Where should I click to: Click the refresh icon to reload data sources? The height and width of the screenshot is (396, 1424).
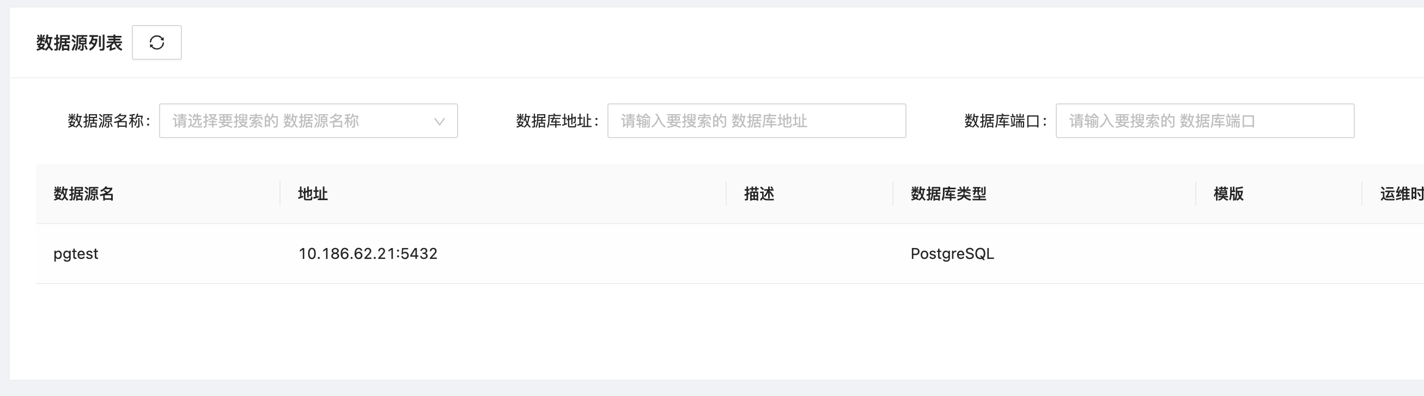tap(156, 42)
